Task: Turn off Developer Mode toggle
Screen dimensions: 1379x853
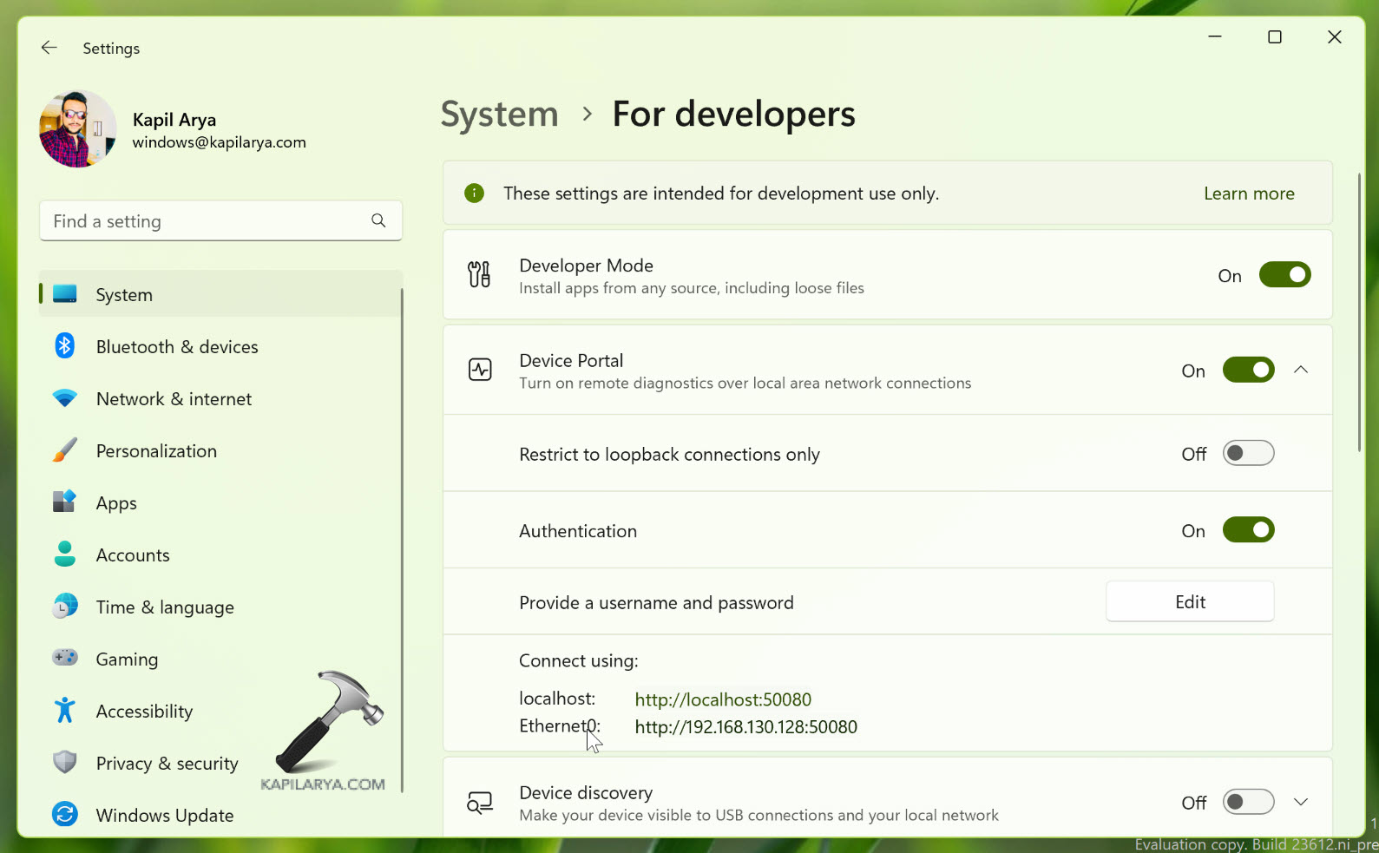Action: (x=1284, y=275)
